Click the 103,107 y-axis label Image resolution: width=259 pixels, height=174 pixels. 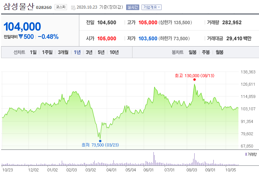248,109
